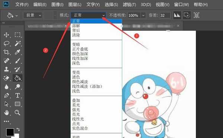This screenshot has width=223, height=138.
Task: Select the Eyedropper tool
Action: pos(17,52)
